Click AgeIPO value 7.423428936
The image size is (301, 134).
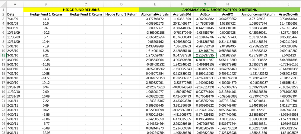(227, 132)
